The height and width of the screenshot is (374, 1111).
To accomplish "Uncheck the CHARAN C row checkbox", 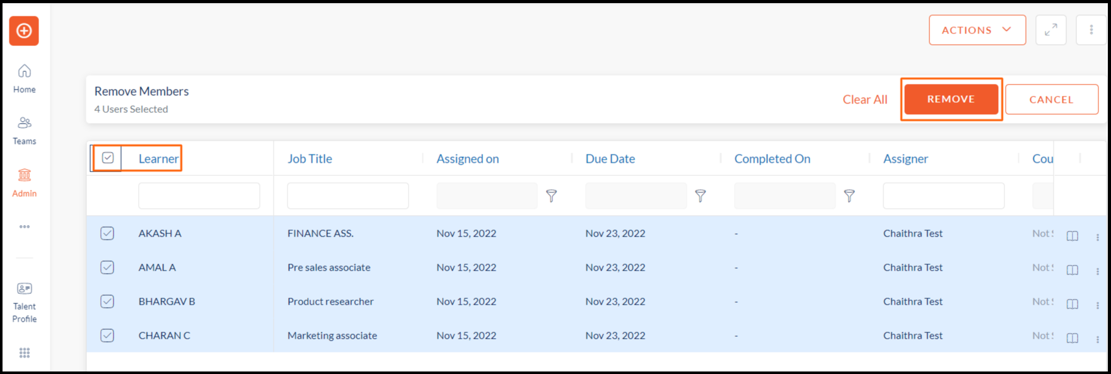I will tap(107, 336).
